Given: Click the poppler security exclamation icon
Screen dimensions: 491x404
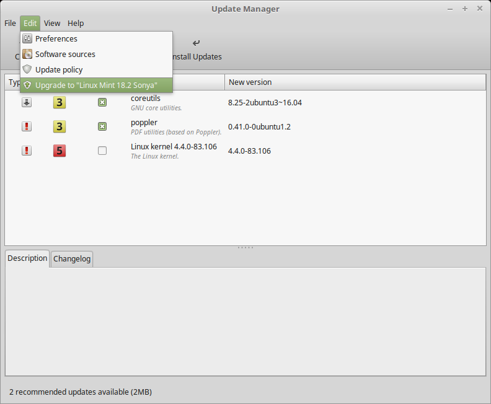Looking at the screenshot, I should 27,126.
